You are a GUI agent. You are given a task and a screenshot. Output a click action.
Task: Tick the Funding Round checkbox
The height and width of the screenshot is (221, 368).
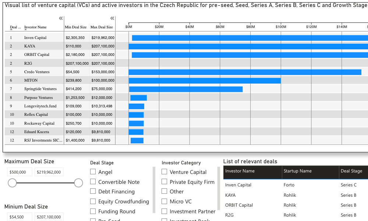pyautogui.click(x=93, y=211)
